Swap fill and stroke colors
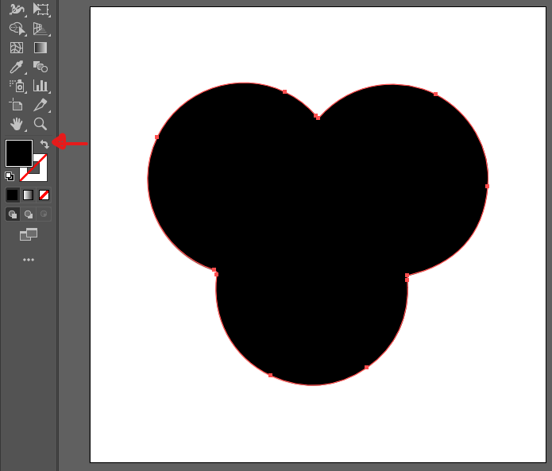 [x=44, y=144]
